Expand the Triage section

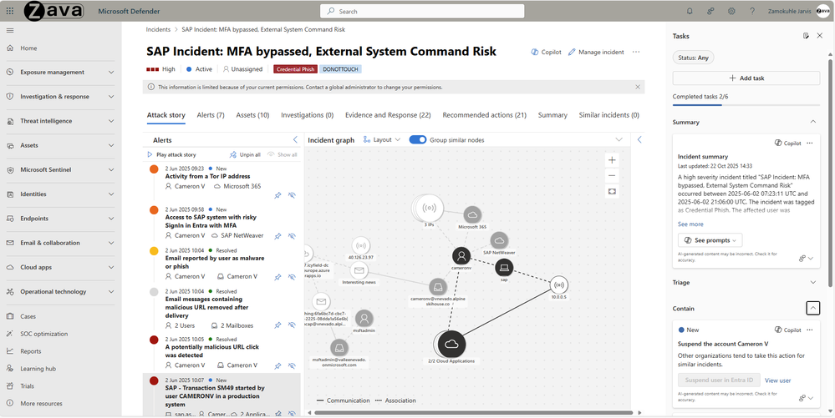coord(812,282)
